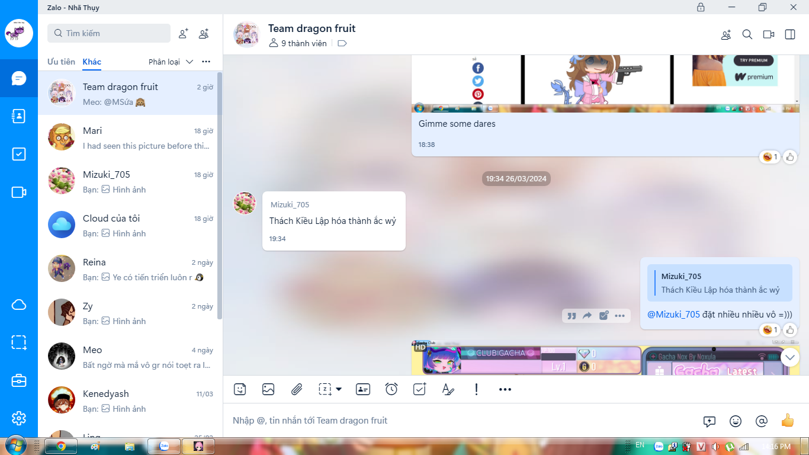
Task: Open the reminder alarm clock icon
Action: [391, 389]
